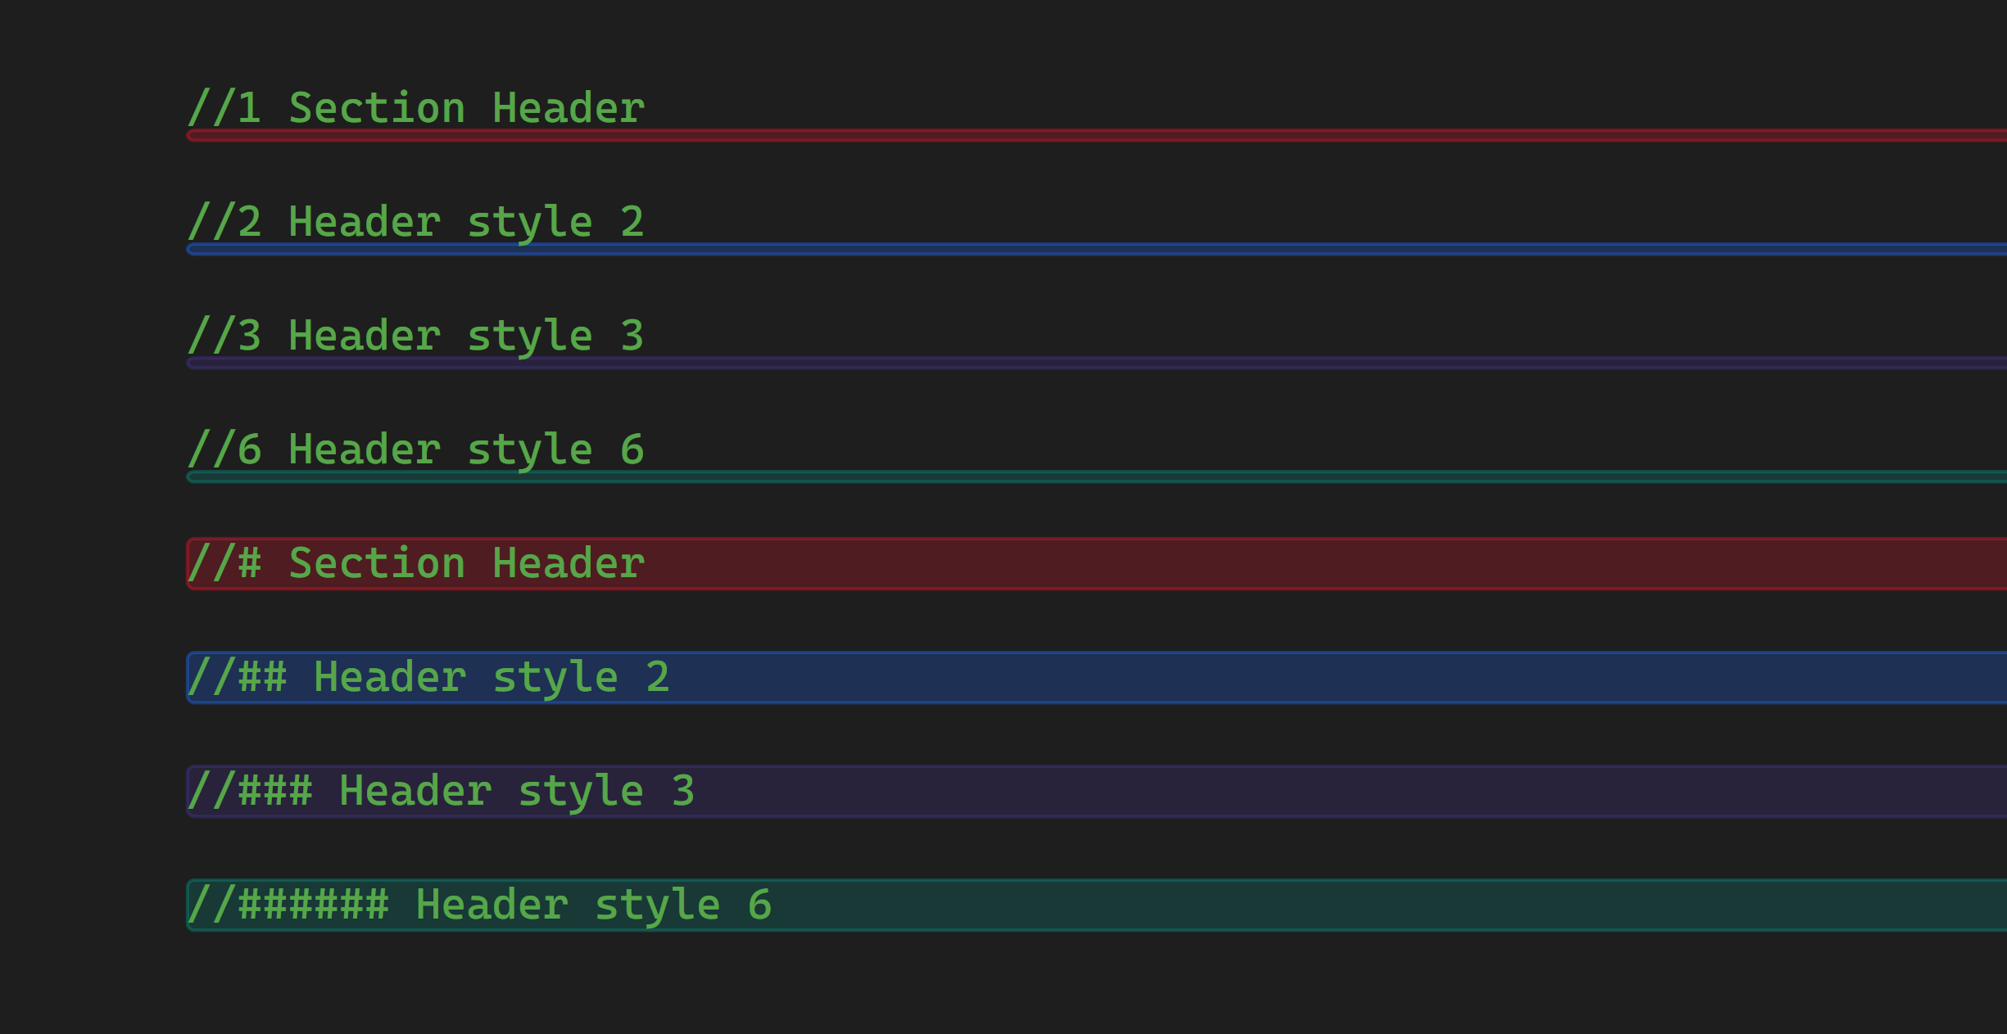Click the '###' symbols in the purple block

pyautogui.click(x=275, y=791)
